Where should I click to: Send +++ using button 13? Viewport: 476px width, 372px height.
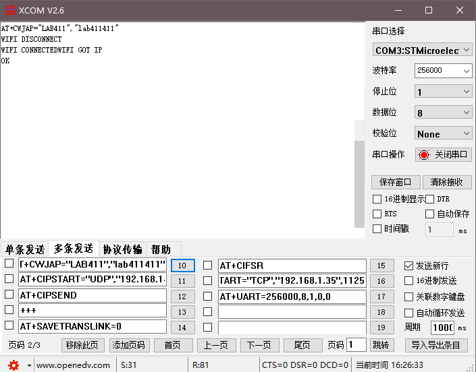pyautogui.click(x=183, y=312)
